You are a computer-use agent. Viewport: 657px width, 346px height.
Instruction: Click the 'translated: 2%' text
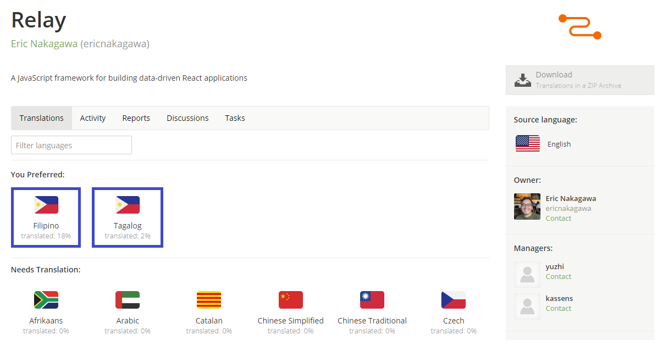128,236
